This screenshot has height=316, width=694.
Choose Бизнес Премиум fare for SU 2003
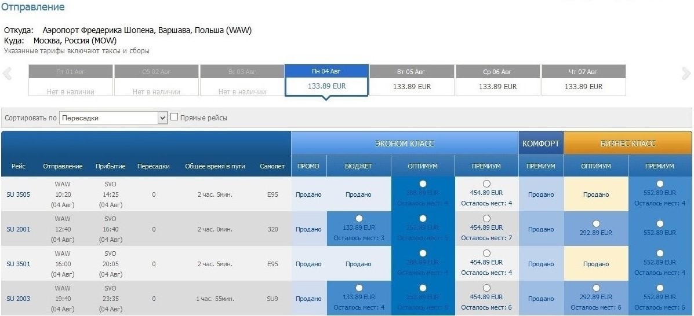(x=660, y=288)
